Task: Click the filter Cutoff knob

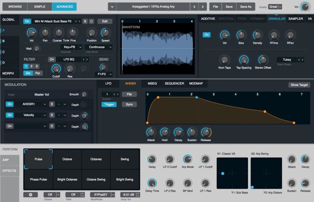Action: pyautogui.click(x=56, y=69)
